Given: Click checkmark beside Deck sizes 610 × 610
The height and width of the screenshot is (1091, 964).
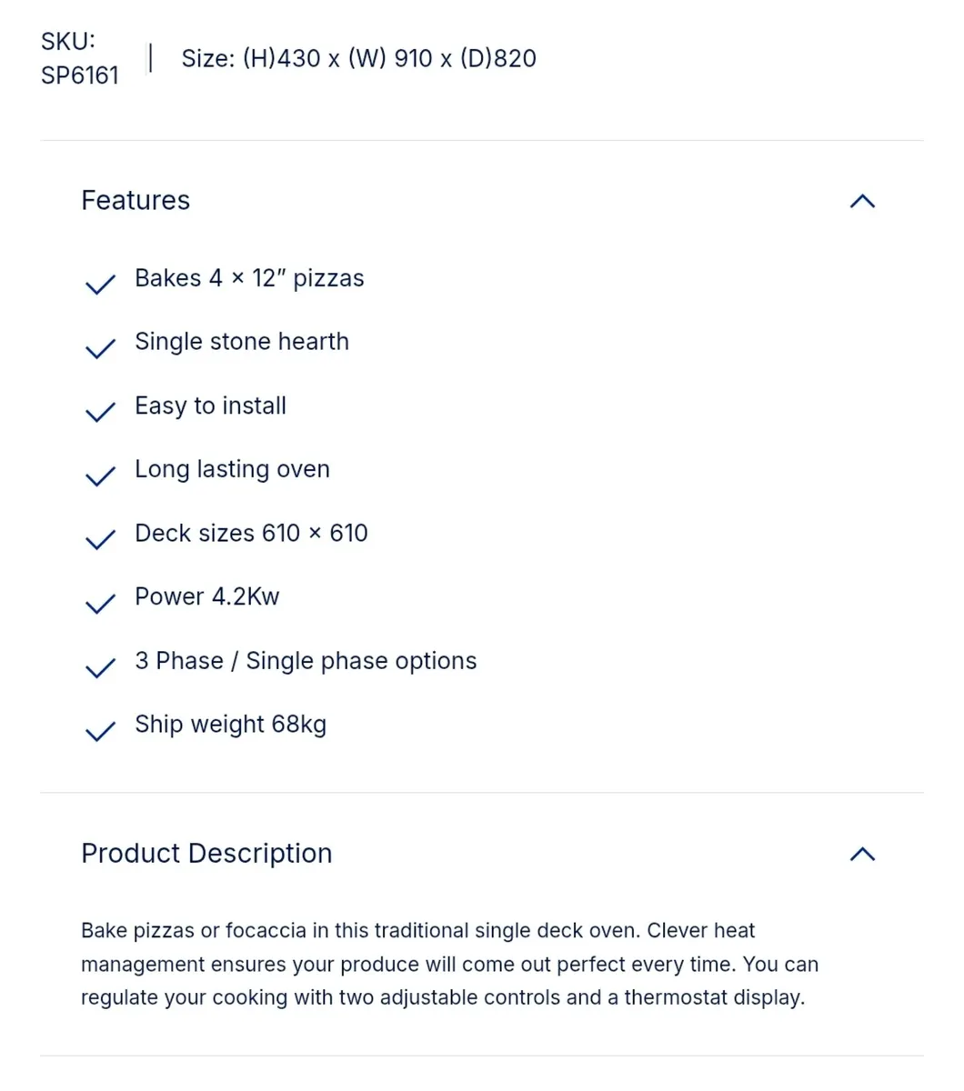Looking at the screenshot, I should coord(100,539).
